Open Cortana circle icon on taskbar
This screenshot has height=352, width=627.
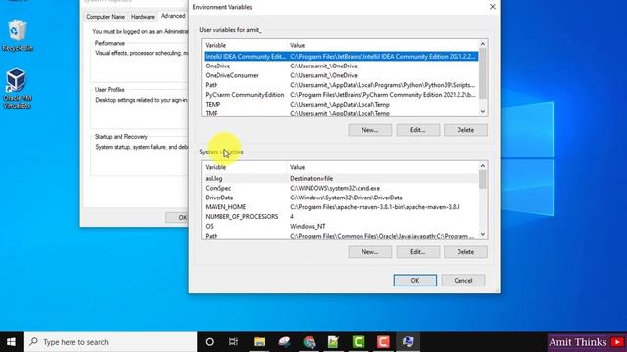[x=209, y=342]
